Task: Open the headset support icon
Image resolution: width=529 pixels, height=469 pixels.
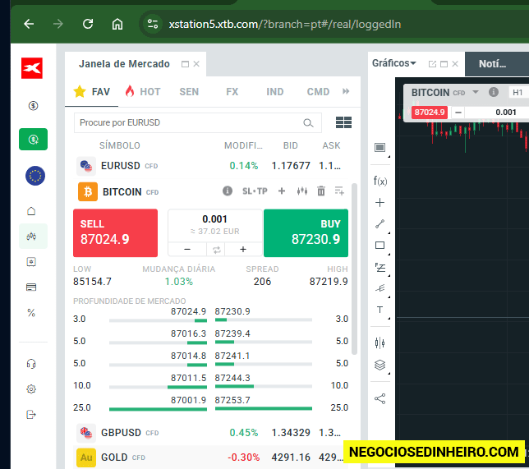Action: pos(31,364)
